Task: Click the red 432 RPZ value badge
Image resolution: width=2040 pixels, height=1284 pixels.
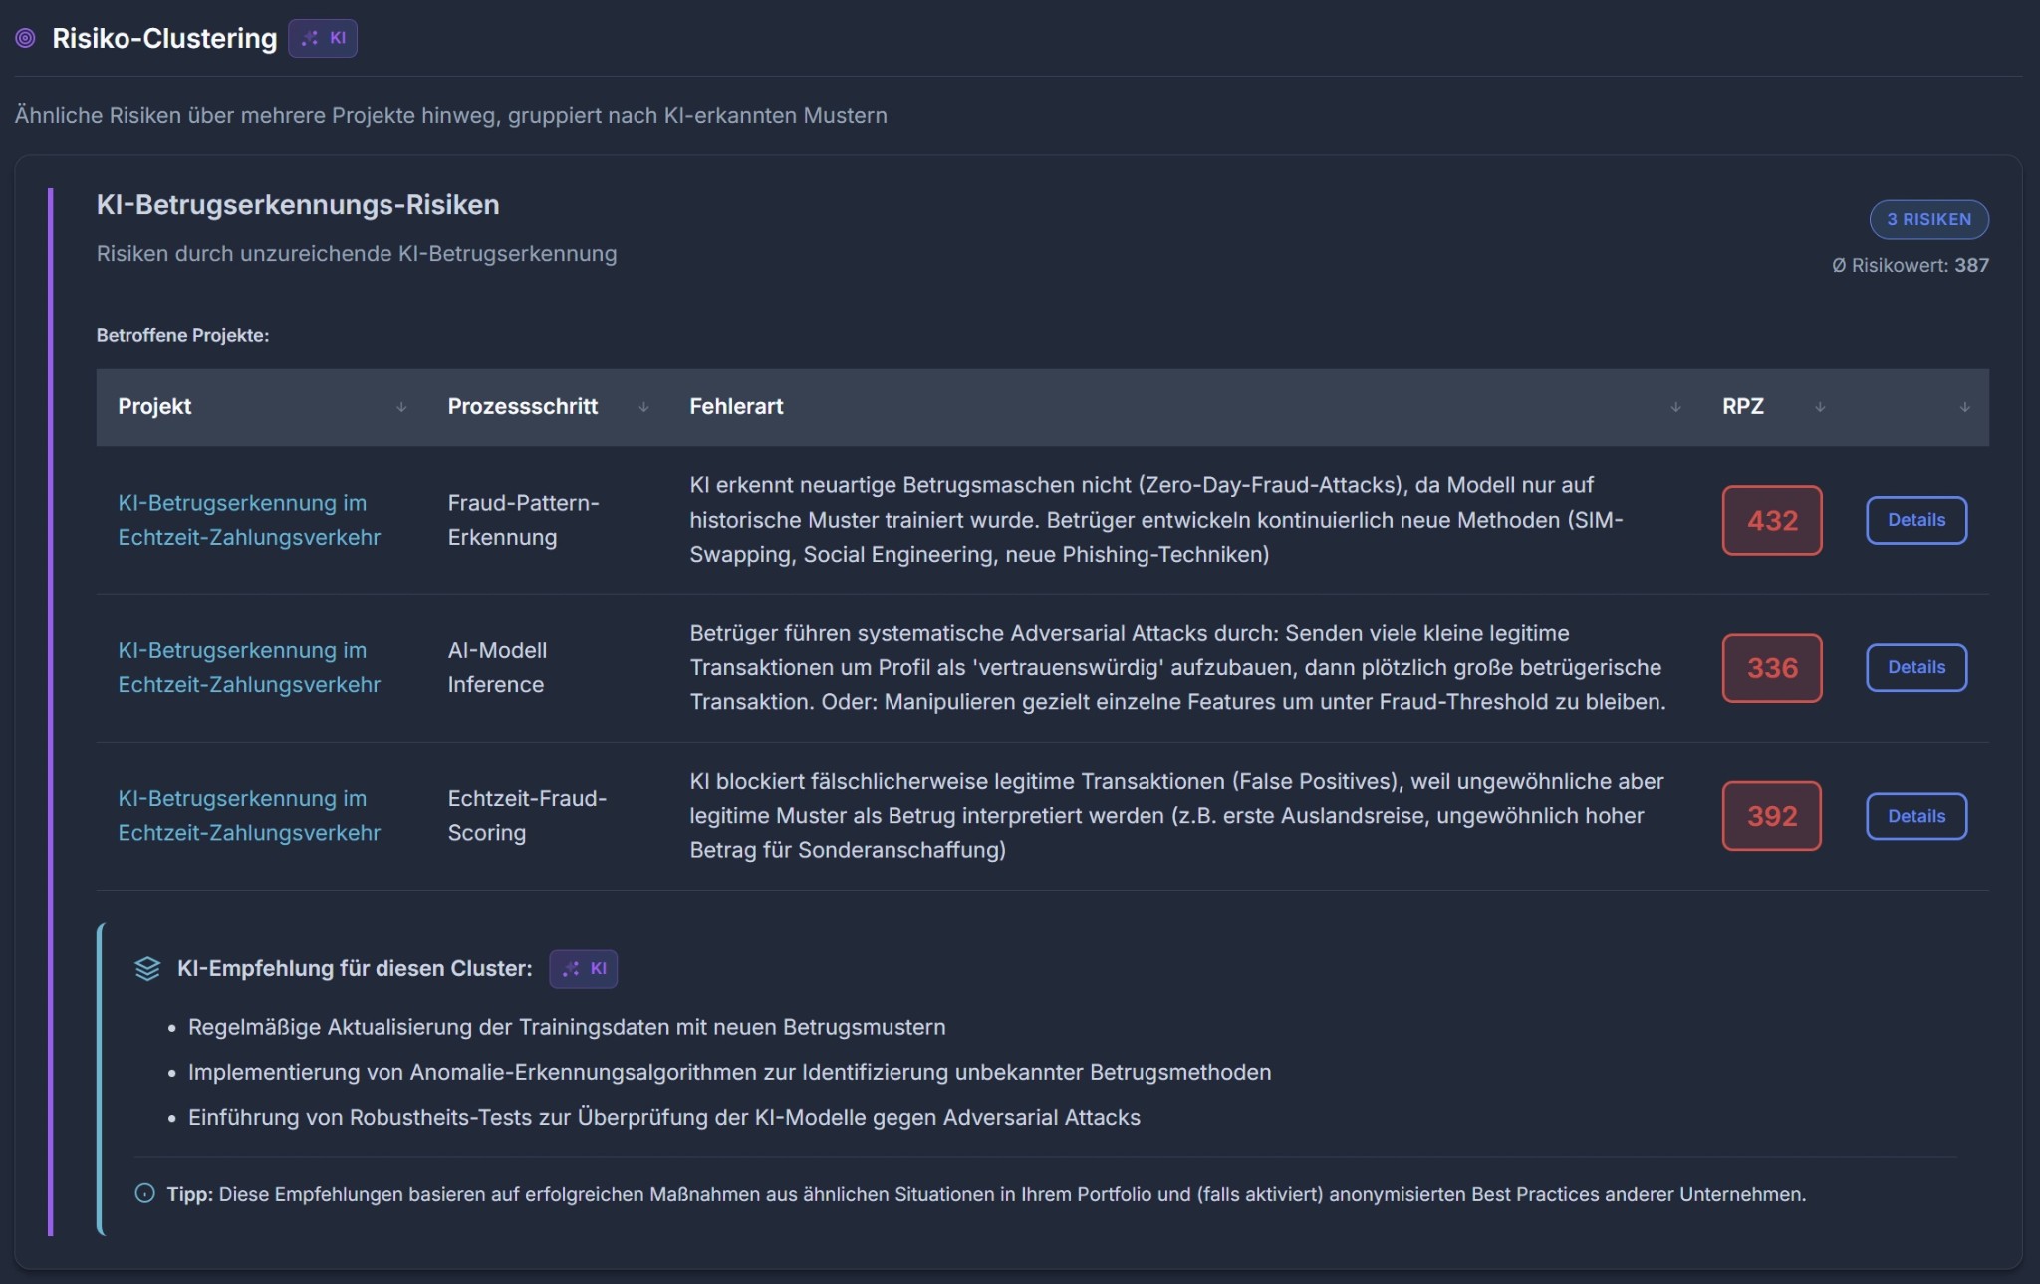Action: pyautogui.click(x=1772, y=520)
